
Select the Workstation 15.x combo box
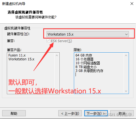pyautogui.click(x=88, y=34)
